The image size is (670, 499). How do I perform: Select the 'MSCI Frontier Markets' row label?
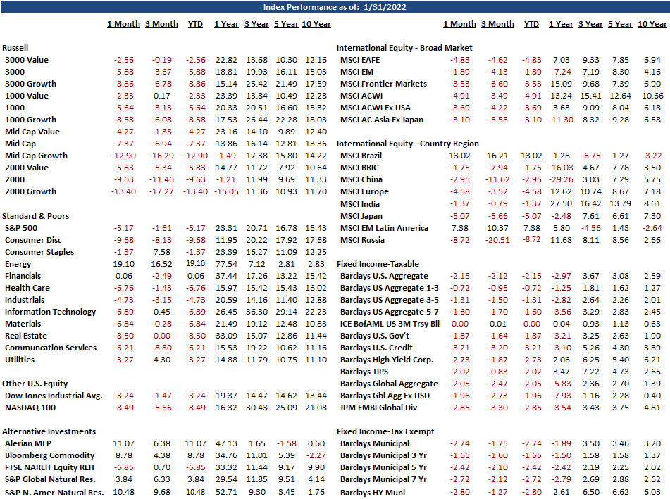tap(383, 84)
